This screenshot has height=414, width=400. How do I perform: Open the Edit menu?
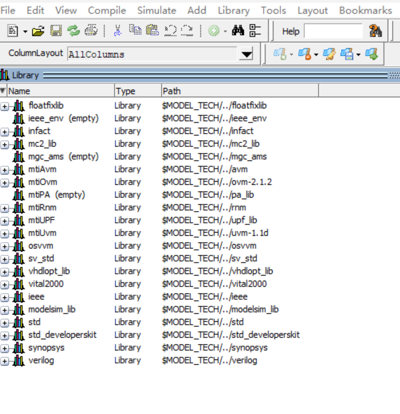point(35,10)
